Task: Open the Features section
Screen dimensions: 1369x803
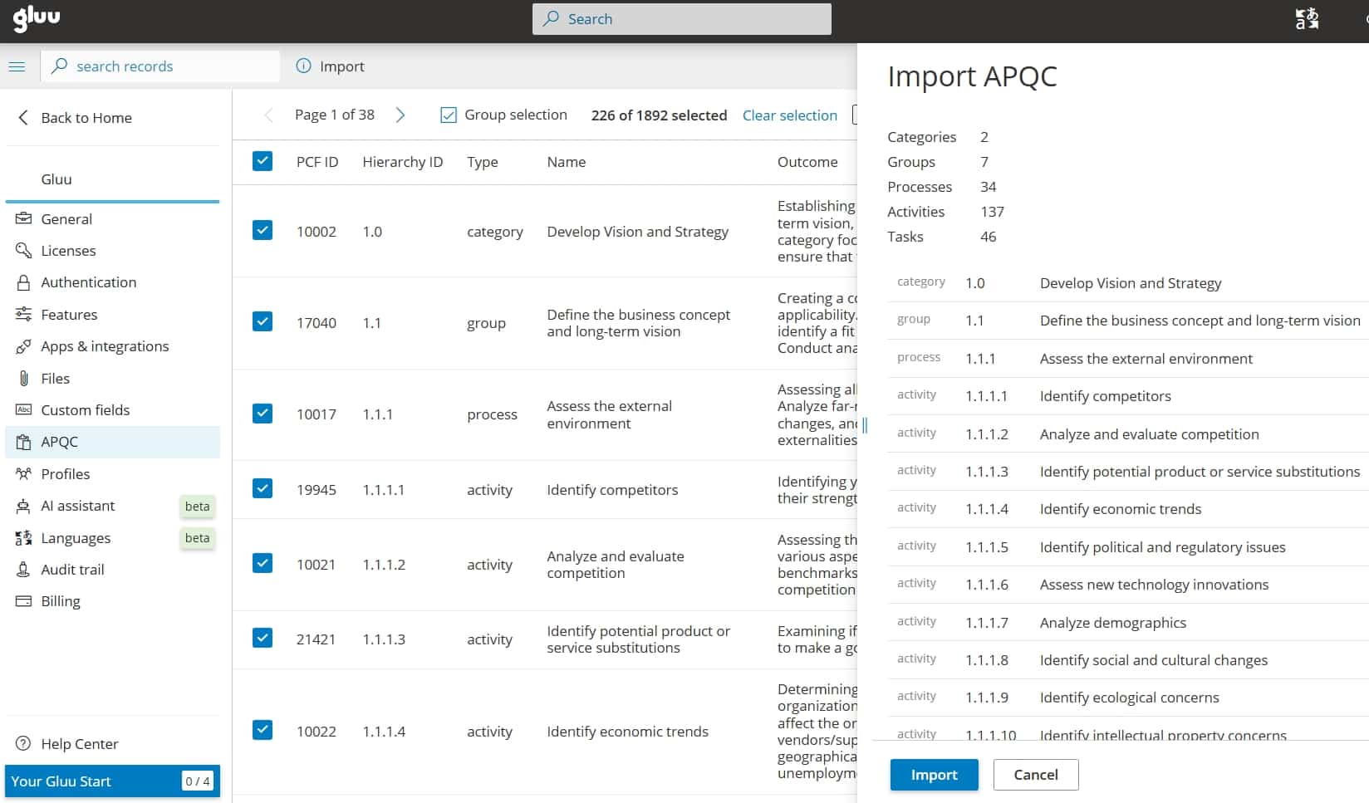Action: [112, 315]
